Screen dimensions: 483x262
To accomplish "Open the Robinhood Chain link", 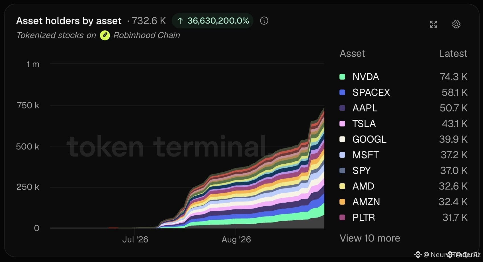I will click(x=146, y=35).
